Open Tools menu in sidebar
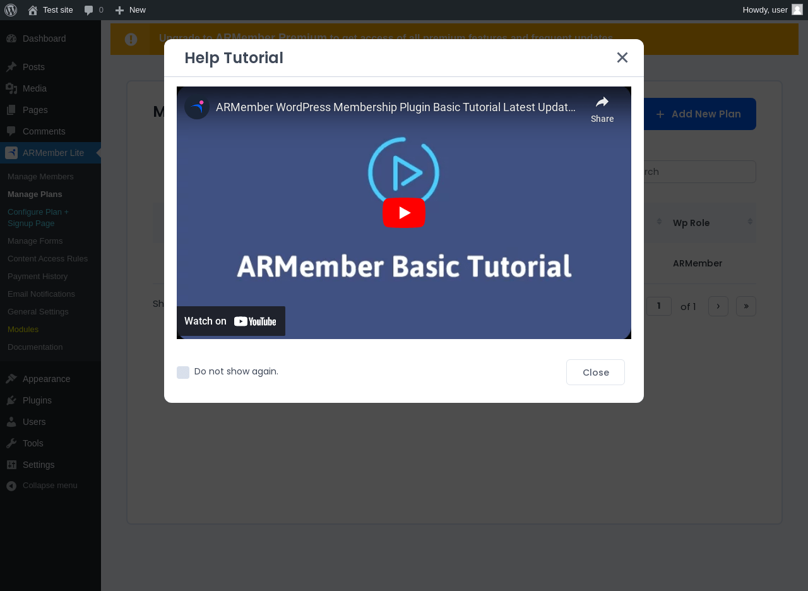The width and height of the screenshot is (808, 591). pyautogui.click(x=50, y=443)
